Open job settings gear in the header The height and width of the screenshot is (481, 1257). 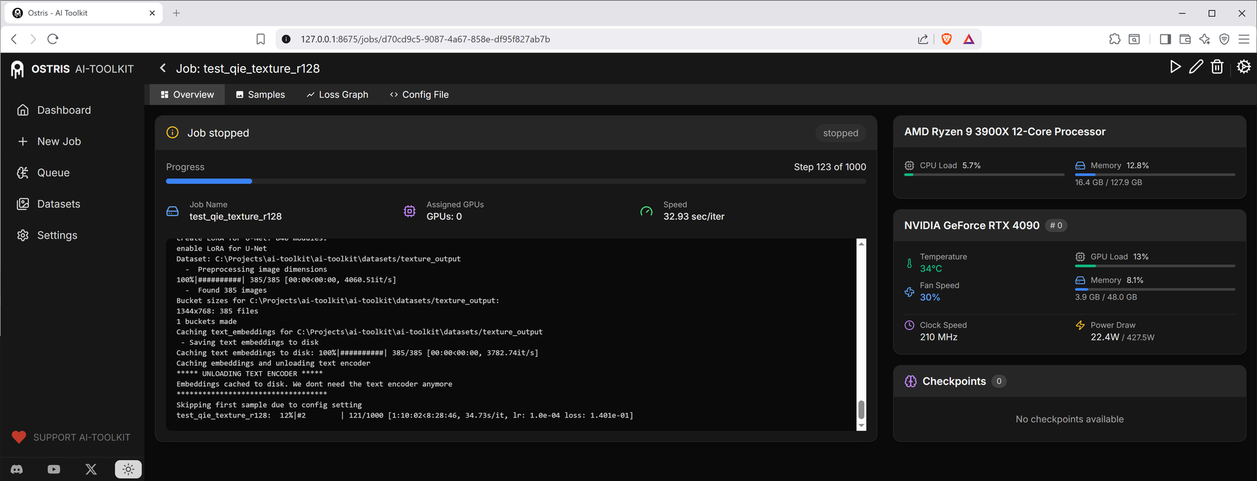[1244, 67]
